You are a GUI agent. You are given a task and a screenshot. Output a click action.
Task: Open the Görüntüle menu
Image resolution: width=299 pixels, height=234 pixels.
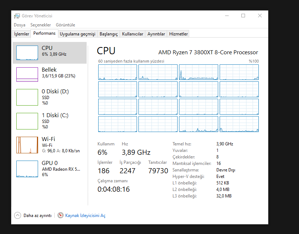pos(66,25)
